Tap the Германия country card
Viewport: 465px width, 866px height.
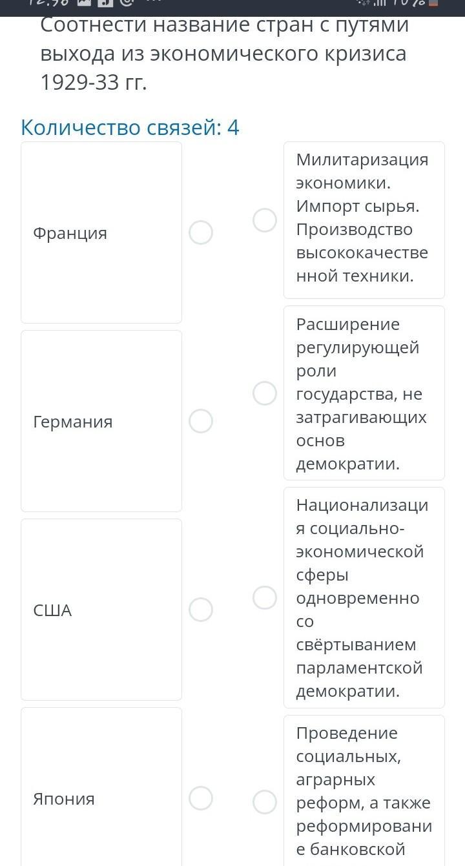[101, 421]
